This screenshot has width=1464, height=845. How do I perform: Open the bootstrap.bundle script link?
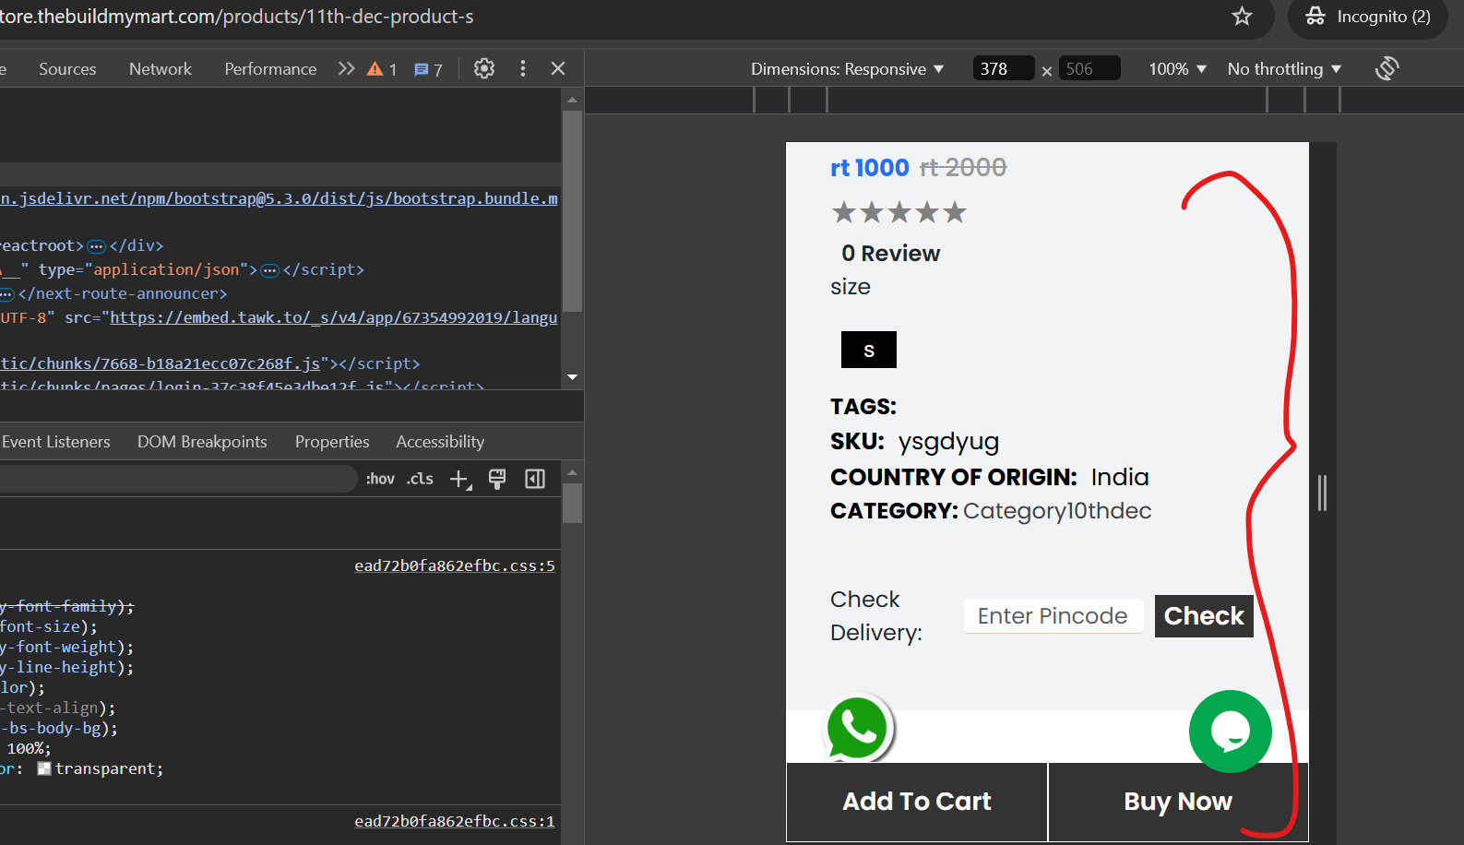[279, 198]
